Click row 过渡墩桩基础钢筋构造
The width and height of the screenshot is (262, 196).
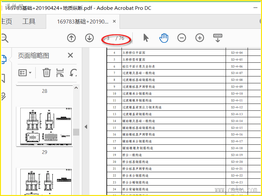(184, 80)
